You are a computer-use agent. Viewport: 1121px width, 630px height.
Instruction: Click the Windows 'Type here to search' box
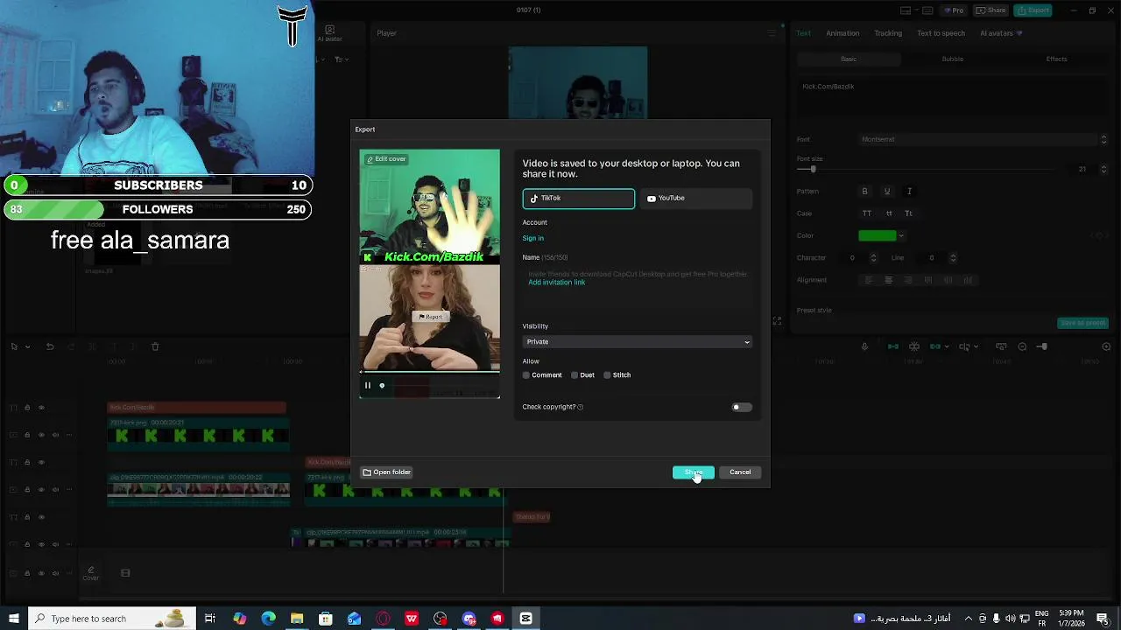[112, 619]
